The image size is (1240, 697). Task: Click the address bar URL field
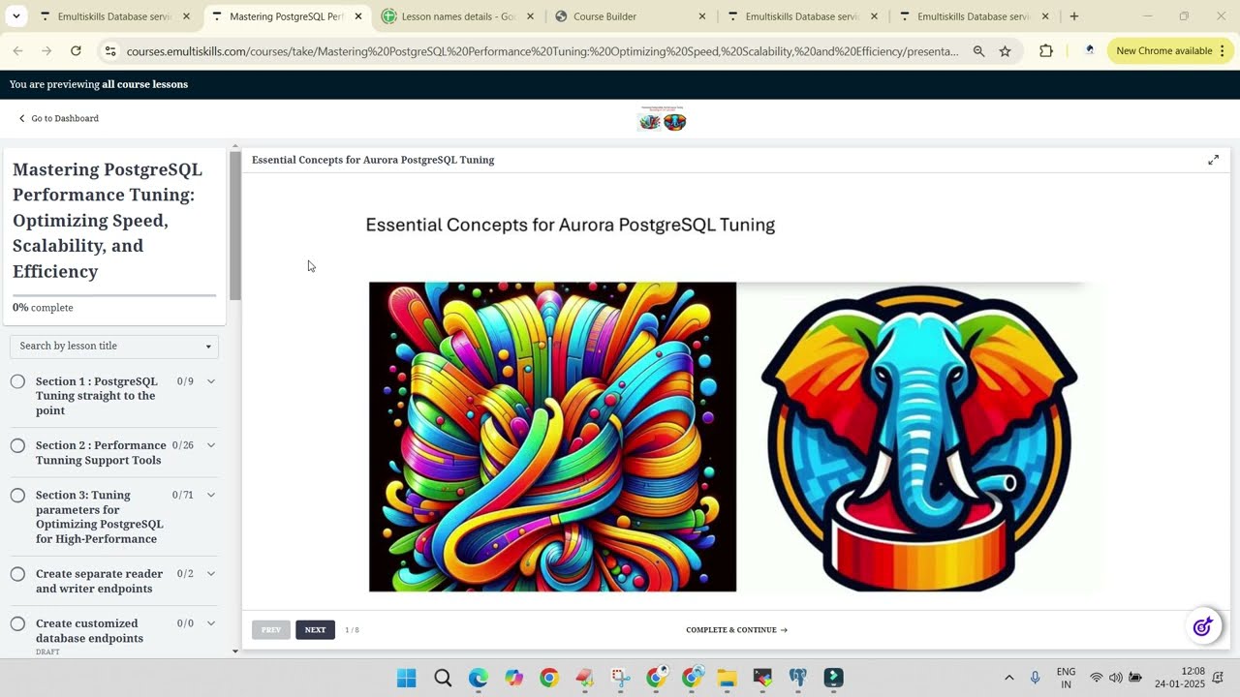(542, 51)
